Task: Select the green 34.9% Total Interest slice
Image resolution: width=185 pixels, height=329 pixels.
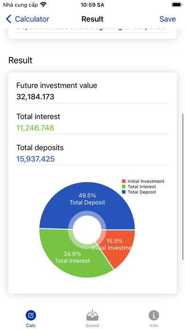Action: click(x=72, y=258)
